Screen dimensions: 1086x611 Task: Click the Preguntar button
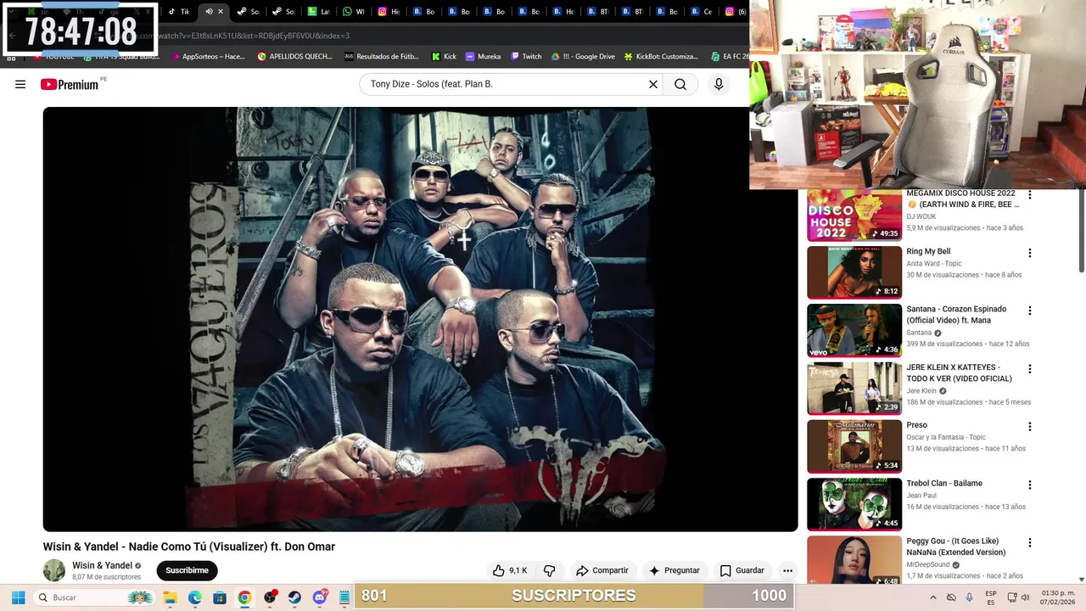tap(675, 570)
